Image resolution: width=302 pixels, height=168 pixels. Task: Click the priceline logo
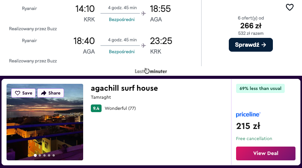(248, 114)
